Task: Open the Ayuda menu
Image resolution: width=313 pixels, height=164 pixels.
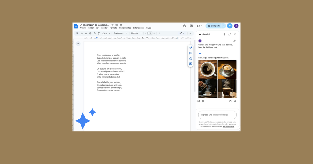Action: point(148,28)
